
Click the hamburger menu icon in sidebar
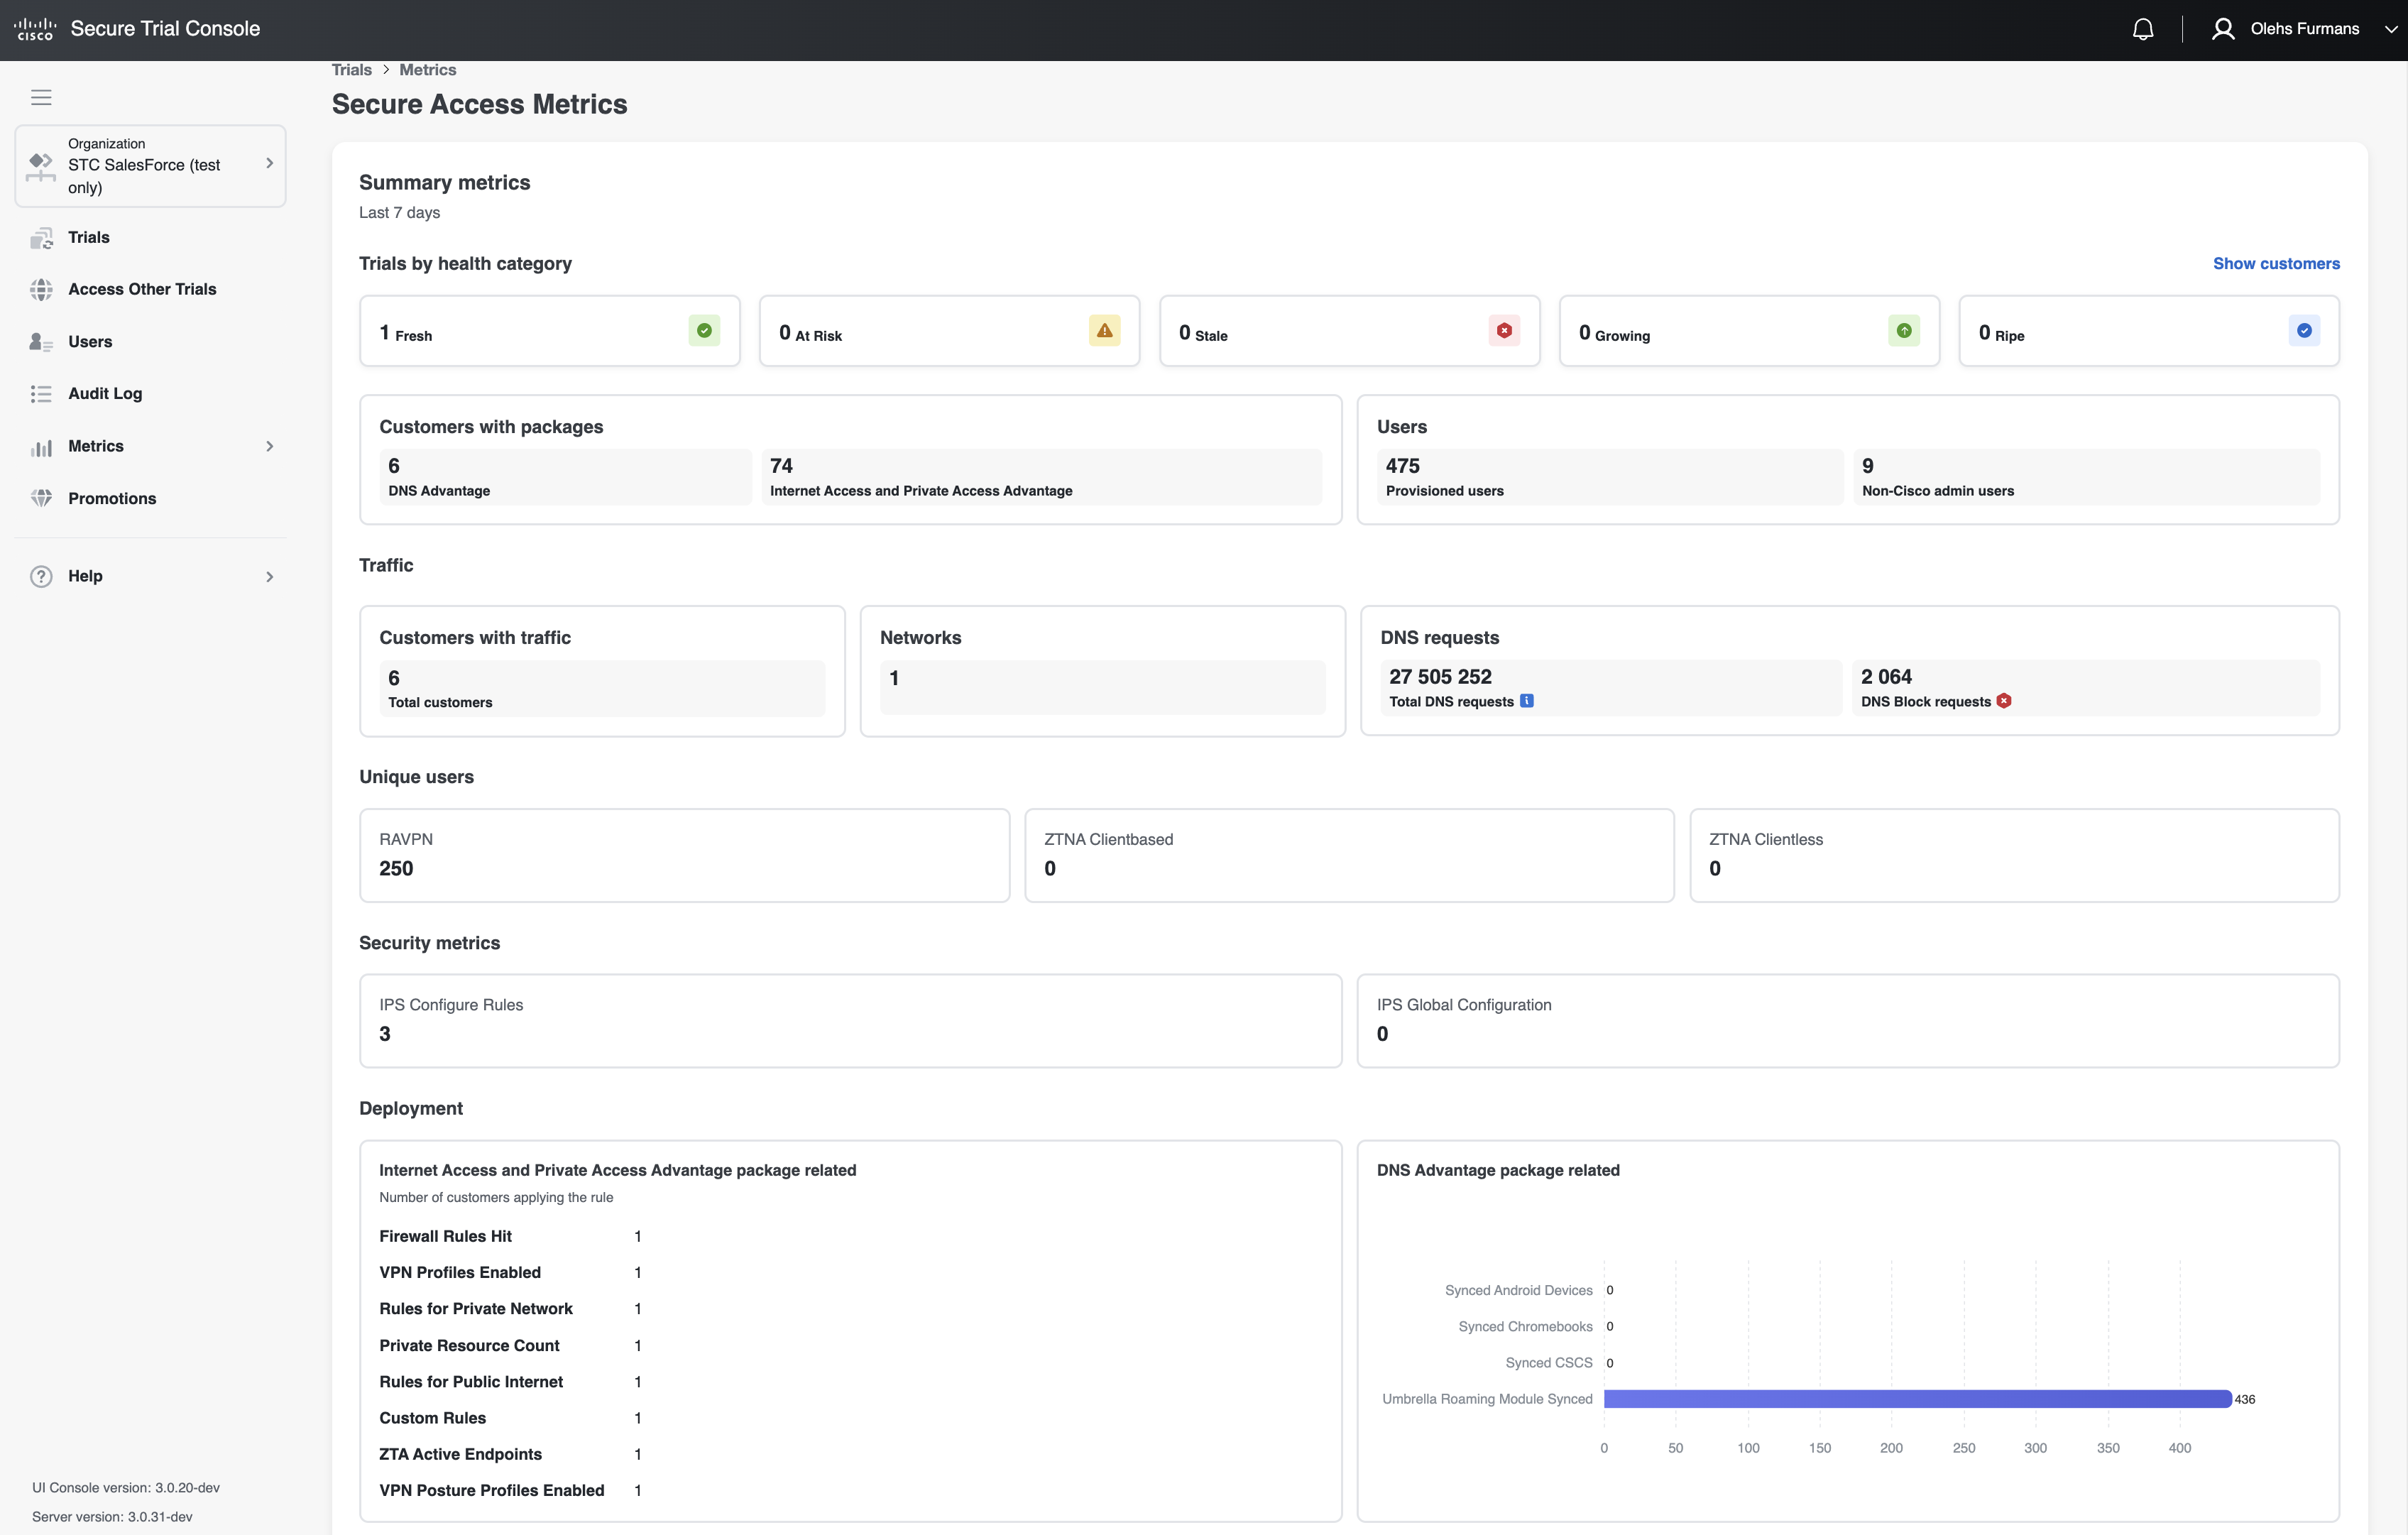[41, 97]
